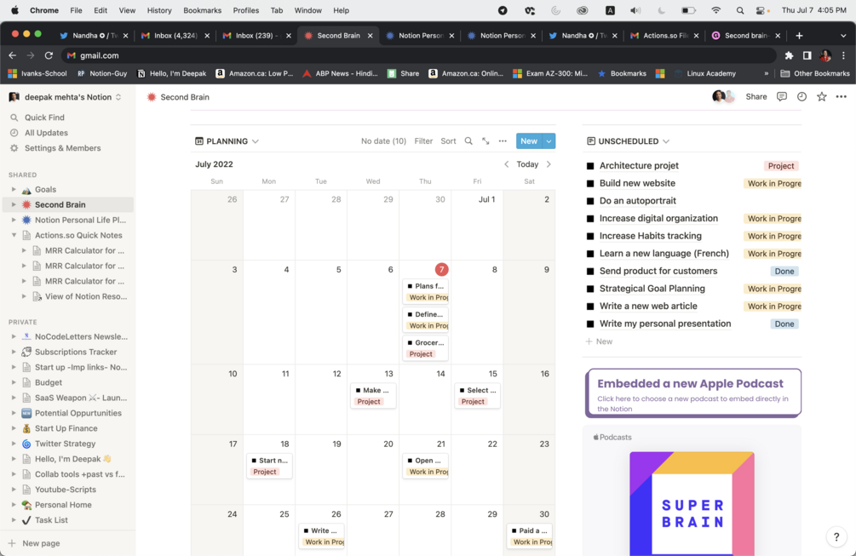
Task: Click the Second Brain page icon in header
Action: (x=152, y=97)
